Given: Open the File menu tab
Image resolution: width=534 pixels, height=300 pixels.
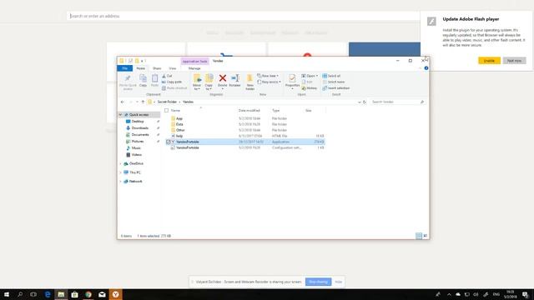Looking at the screenshot, I should pyautogui.click(x=125, y=68).
